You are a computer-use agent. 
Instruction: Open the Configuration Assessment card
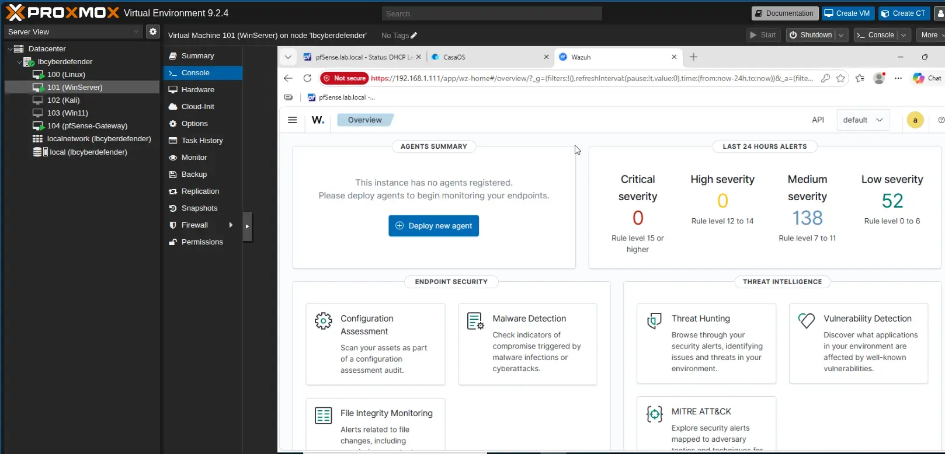coord(376,344)
